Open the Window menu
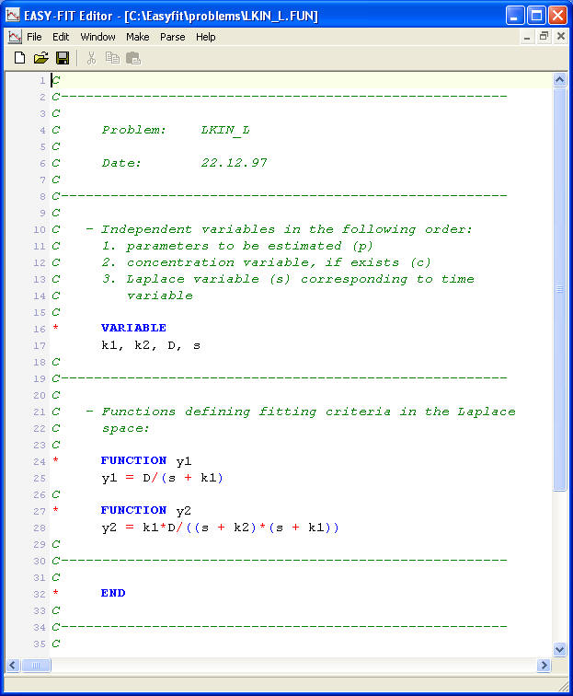The width and height of the screenshot is (573, 696). 97,37
